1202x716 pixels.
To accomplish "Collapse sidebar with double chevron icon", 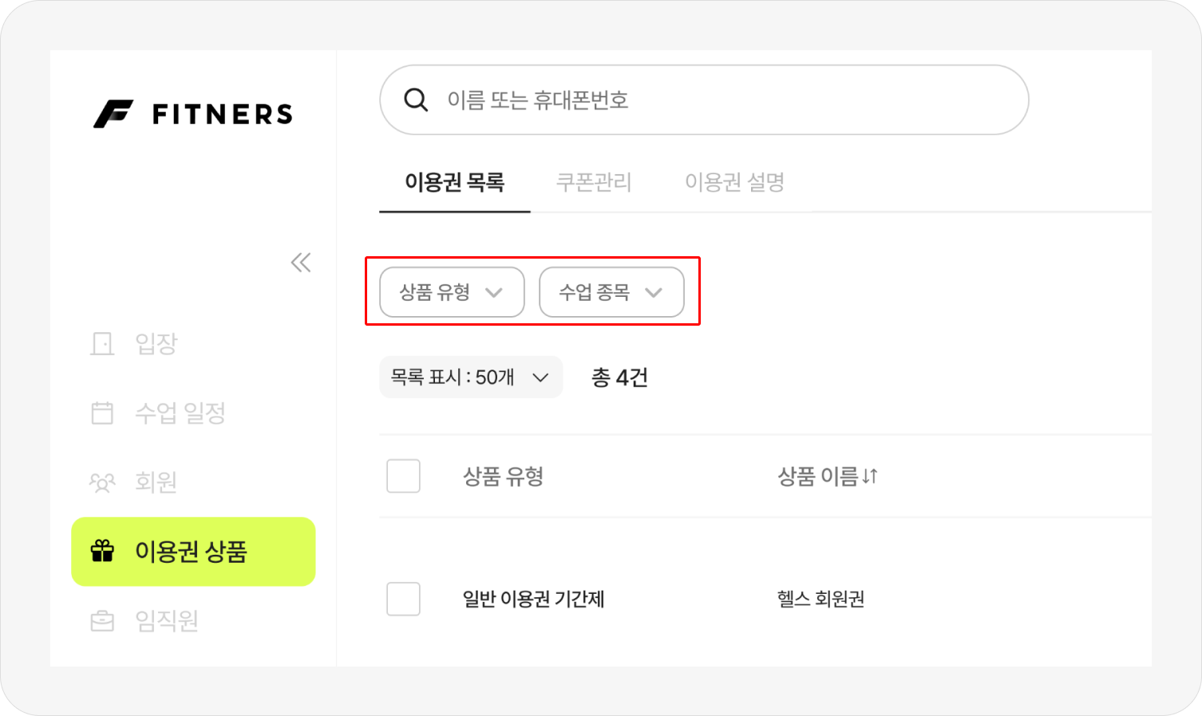I will click(x=301, y=263).
